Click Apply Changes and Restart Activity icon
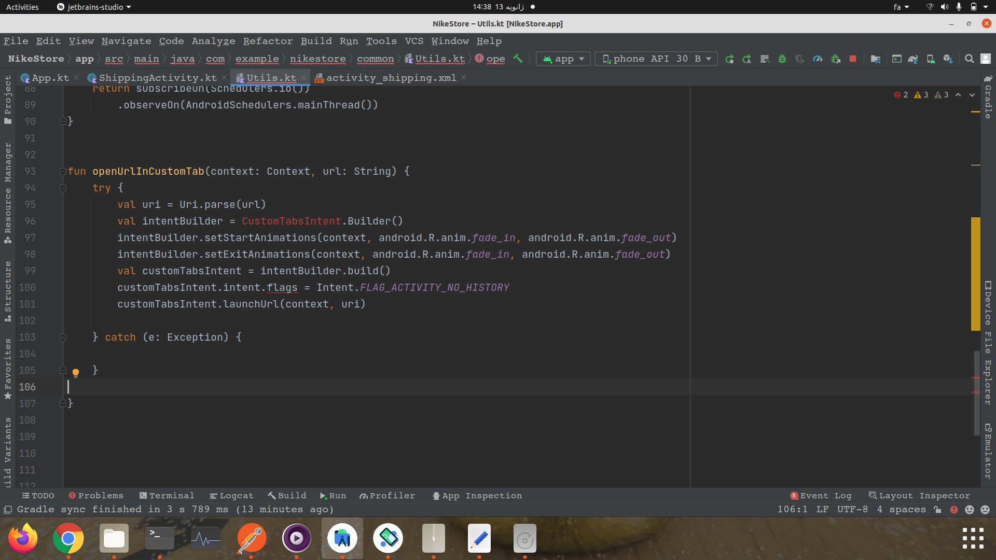 (747, 59)
